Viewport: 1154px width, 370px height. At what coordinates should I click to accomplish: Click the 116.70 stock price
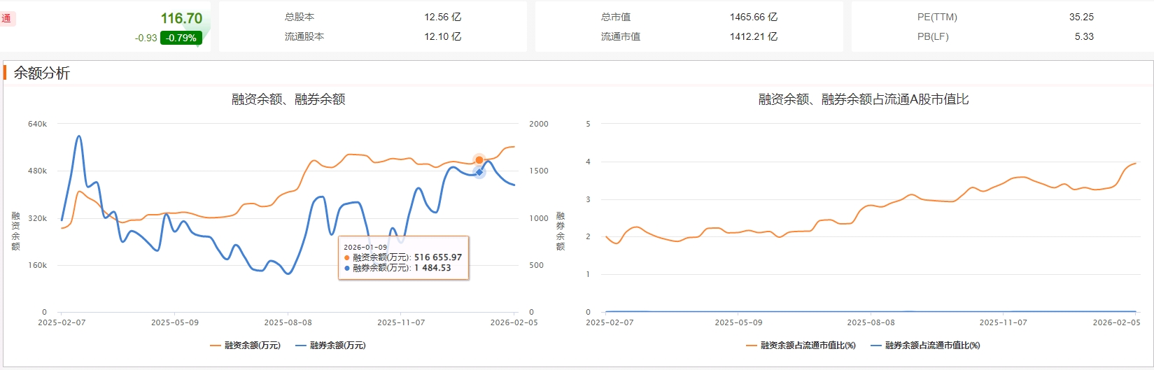point(181,19)
